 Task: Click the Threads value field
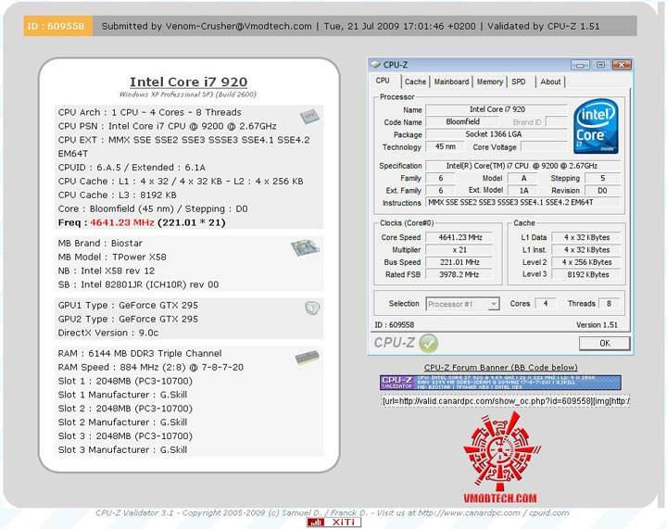pyautogui.click(x=610, y=304)
